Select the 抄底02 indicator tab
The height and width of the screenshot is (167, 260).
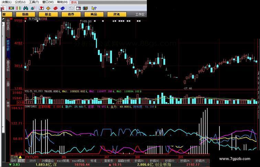point(154,160)
